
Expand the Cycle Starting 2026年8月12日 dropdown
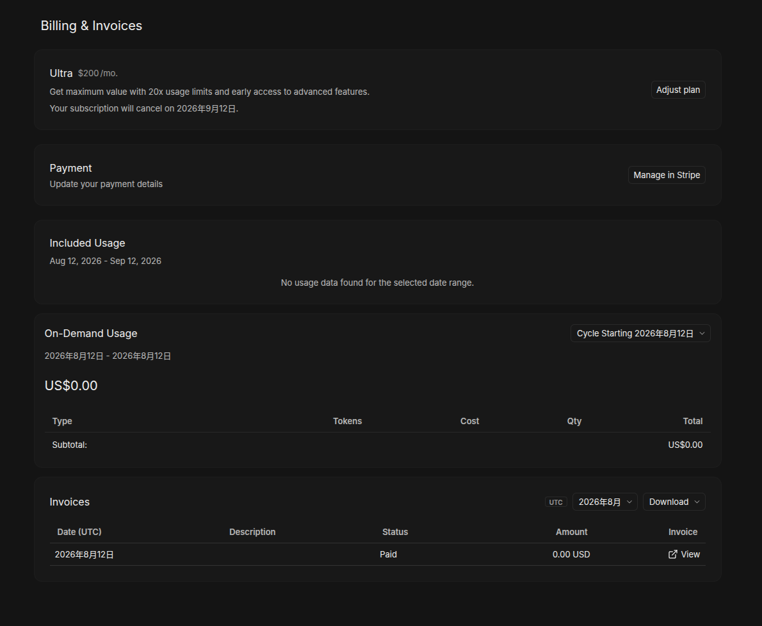tap(640, 333)
